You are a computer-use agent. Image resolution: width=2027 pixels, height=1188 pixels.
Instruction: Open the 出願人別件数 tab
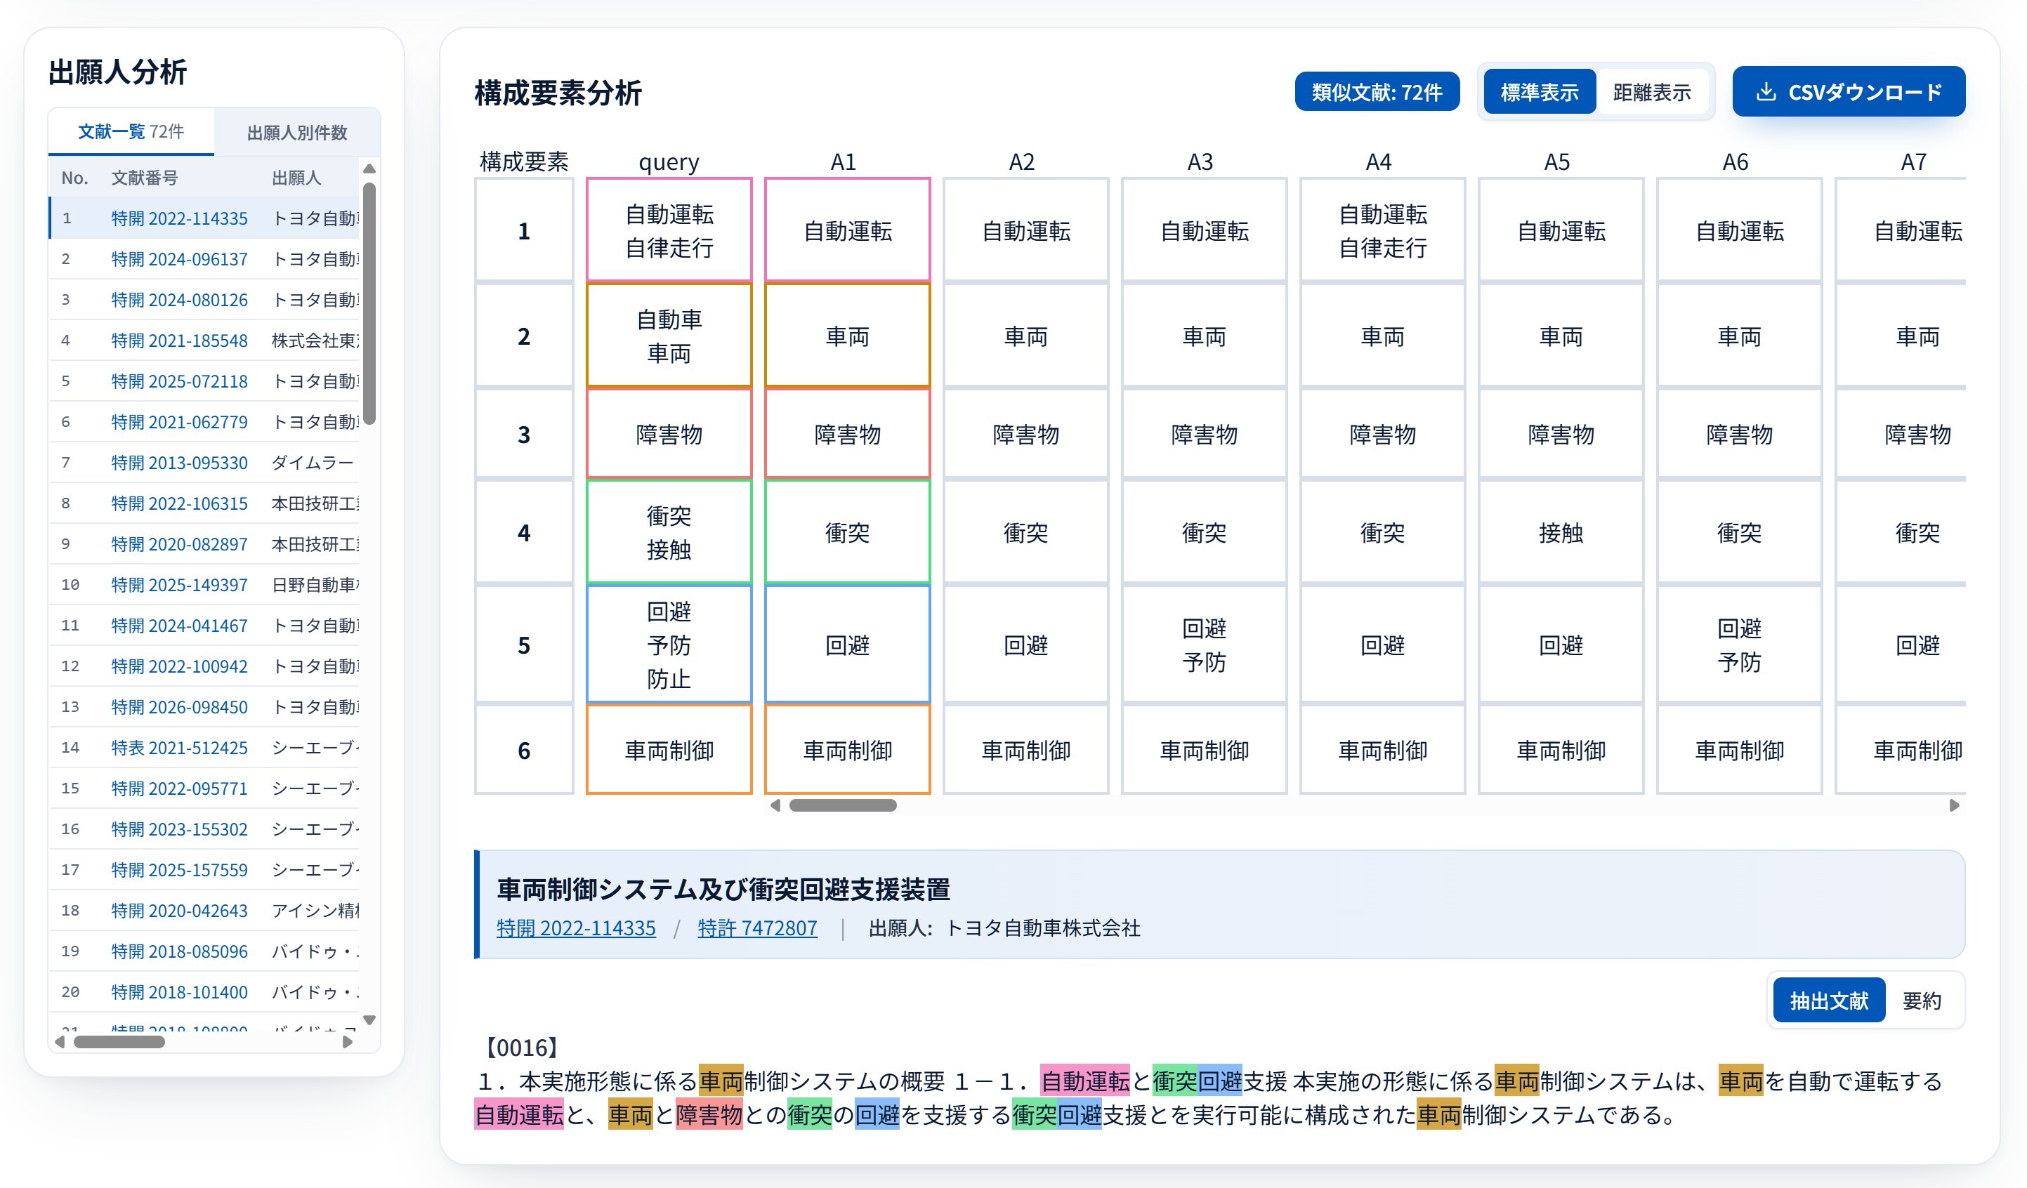(297, 132)
